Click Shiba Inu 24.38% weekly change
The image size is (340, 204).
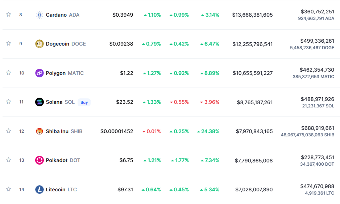[208, 131]
